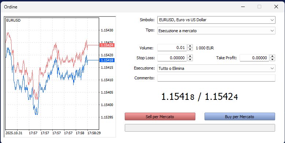Click the Simbolo label
285x143 pixels.
pyautogui.click(x=147, y=20)
